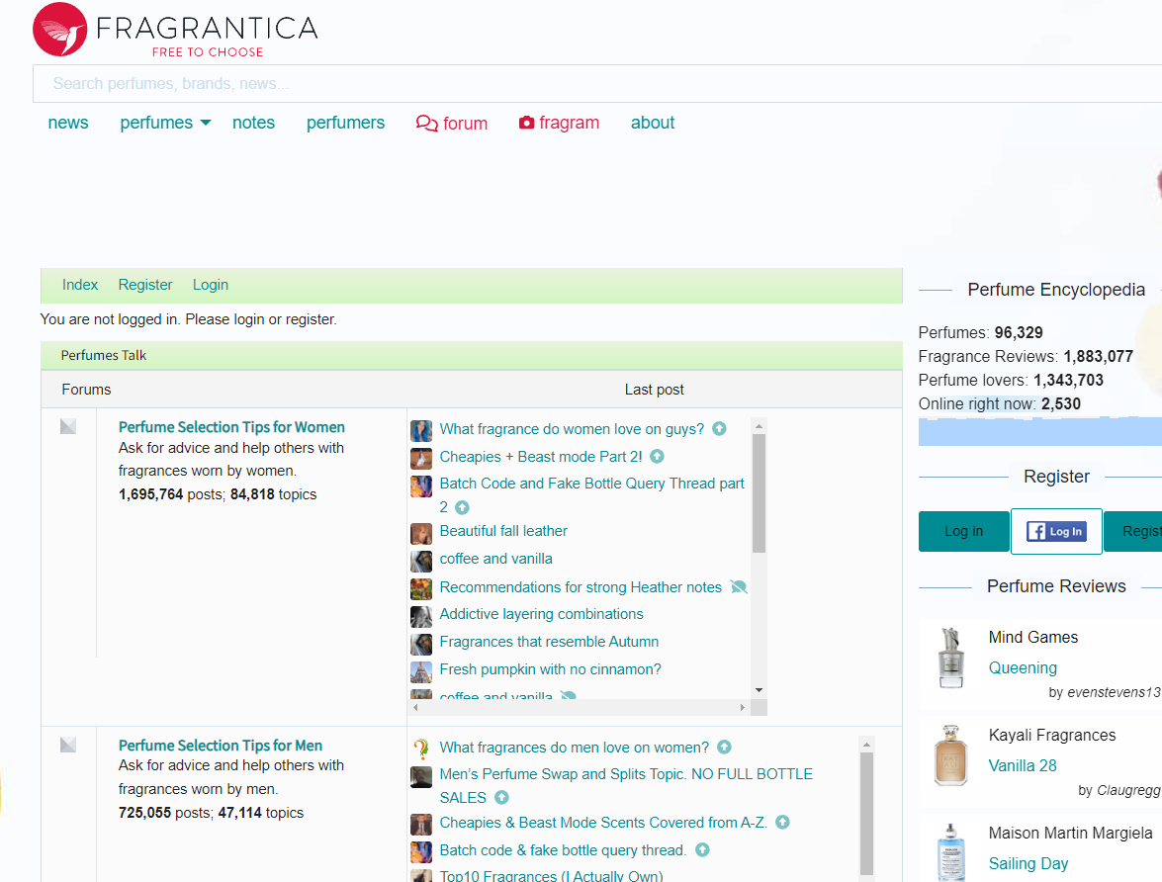Click the Men forum vertical scrollbar thumb
1162x882 pixels.
click(x=866, y=814)
